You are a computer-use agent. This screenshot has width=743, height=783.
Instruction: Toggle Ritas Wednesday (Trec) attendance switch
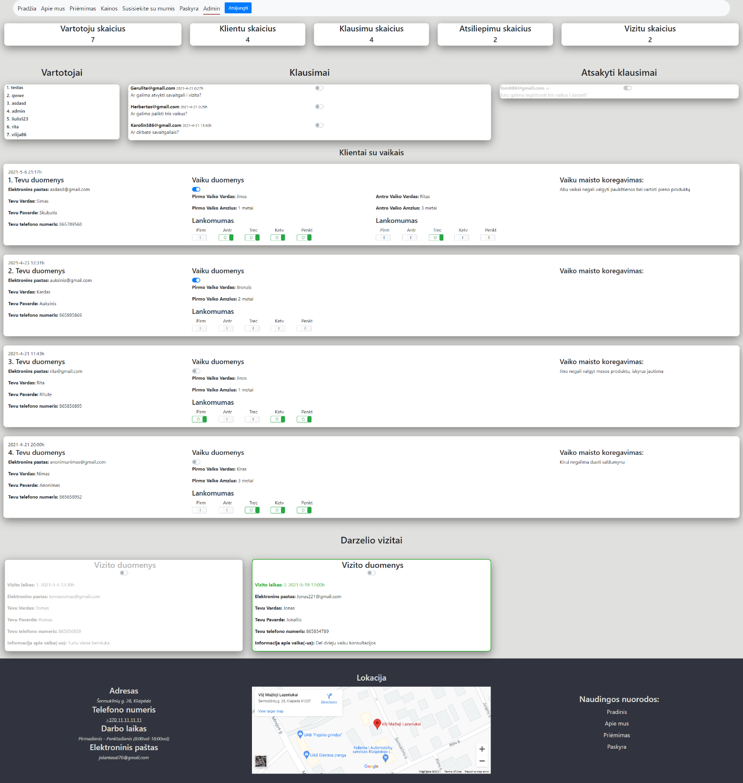(x=436, y=238)
